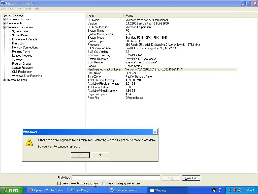
Task: Select Services category
Action: click(17, 60)
